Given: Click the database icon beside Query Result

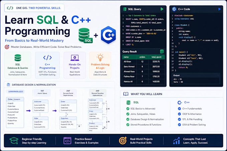Looking at the screenshot, I should pyautogui.click(x=162, y=51).
